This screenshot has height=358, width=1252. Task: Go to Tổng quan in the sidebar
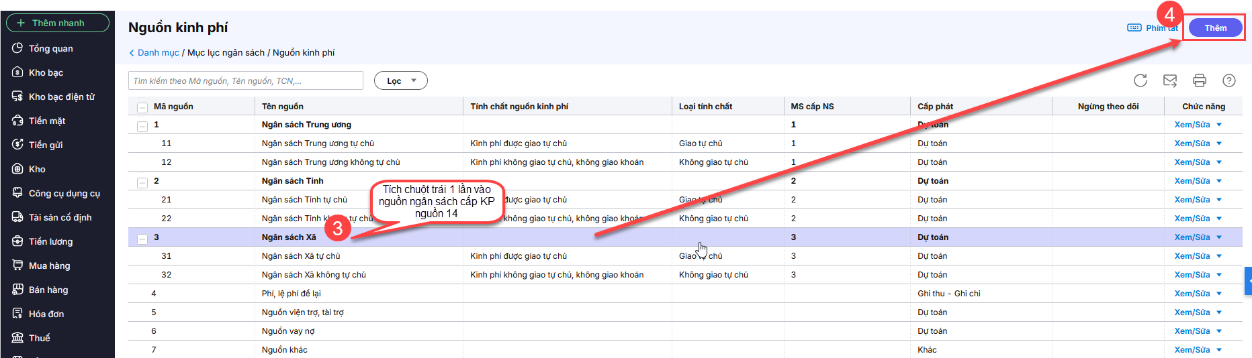tap(50, 48)
